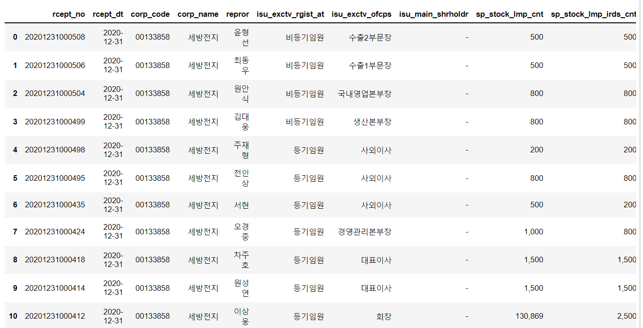
Task: Click the rcept_dt column header
Action: point(108,14)
